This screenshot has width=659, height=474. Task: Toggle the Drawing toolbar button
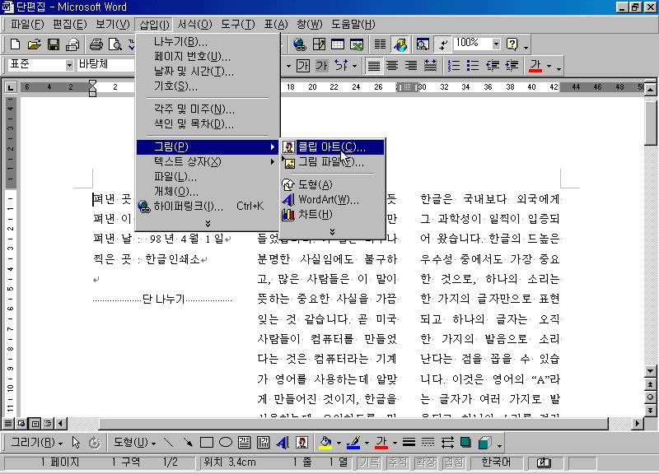tap(400, 44)
